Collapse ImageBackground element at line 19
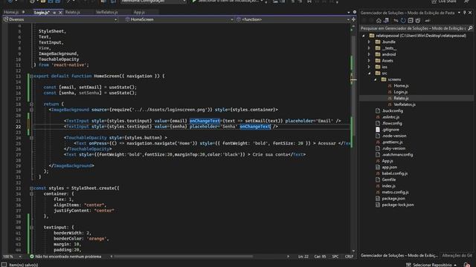 tap(31, 110)
